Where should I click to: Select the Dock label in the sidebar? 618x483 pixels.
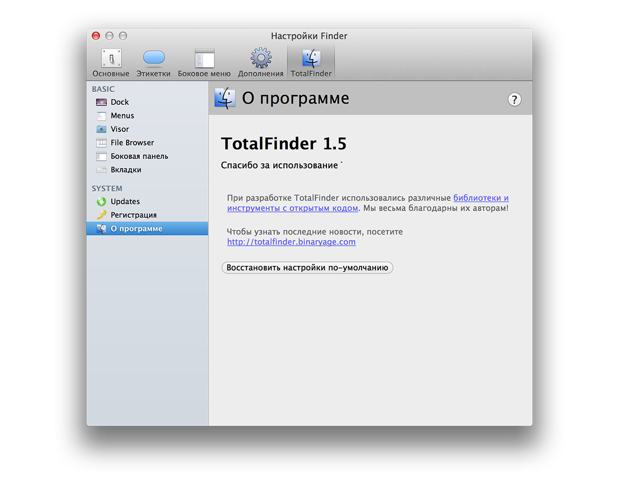point(120,102)
